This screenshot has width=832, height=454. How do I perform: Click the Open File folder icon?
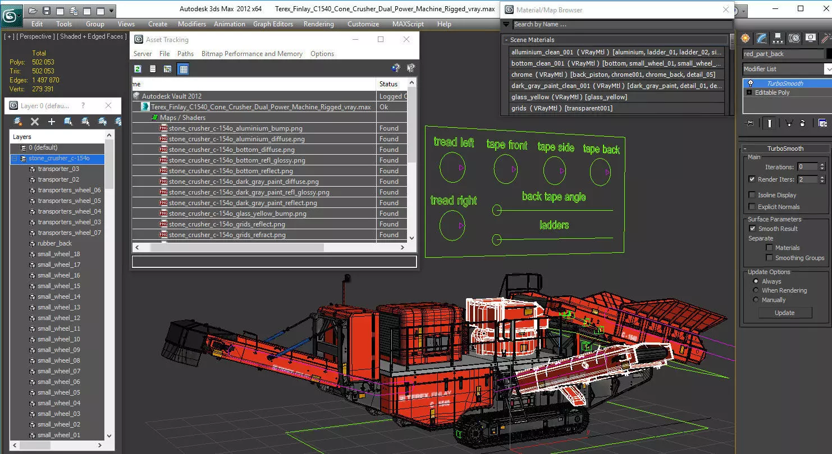33,11
